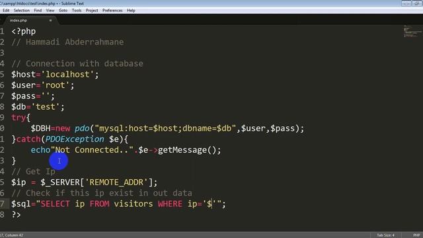Click the 'pdo' class name
Viewport: 423px width, 238px height.
coord(82,128)
